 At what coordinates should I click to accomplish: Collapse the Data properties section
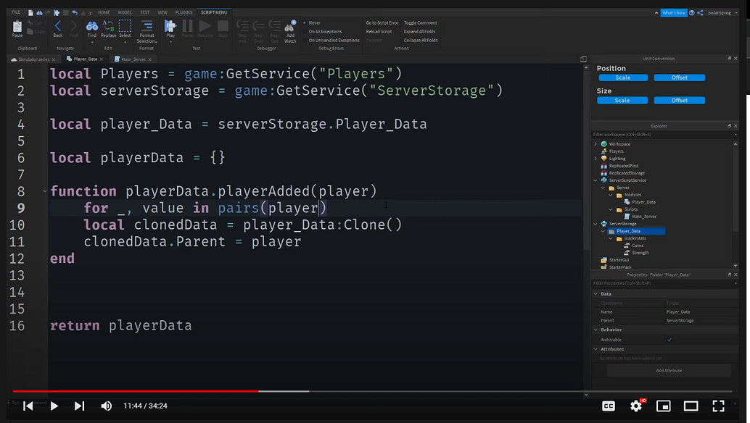(596, 293)
